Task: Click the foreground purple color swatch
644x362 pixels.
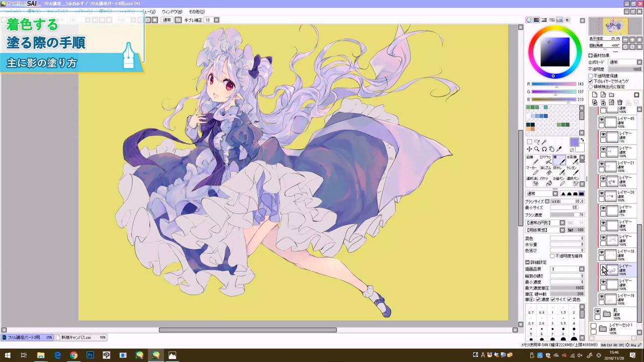Action: [574, 143]
